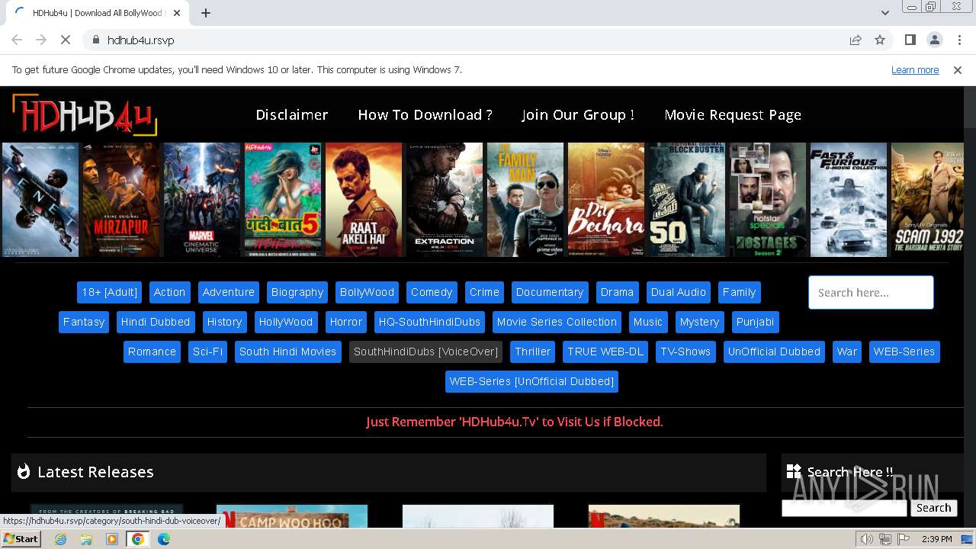Image resolution: width=976 pixels, height=549 pixels.
Task: Open the Dil Bechara poster
Action: (x=606, y=200)
